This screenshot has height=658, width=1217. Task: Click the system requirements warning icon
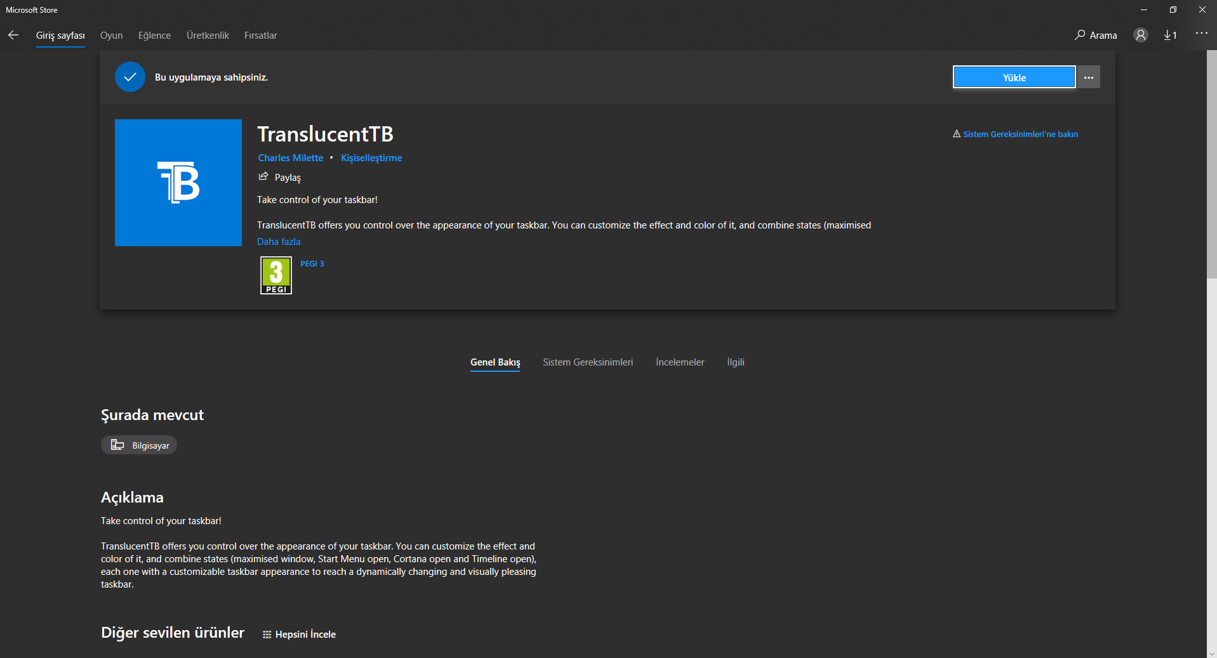[x=957, y=134]
